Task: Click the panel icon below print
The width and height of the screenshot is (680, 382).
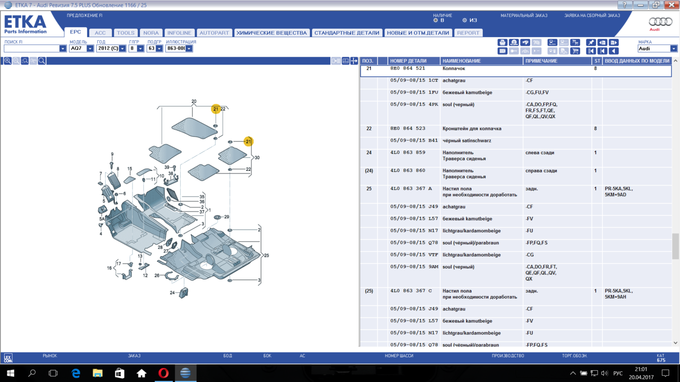Action: click(x=503, y=51)
